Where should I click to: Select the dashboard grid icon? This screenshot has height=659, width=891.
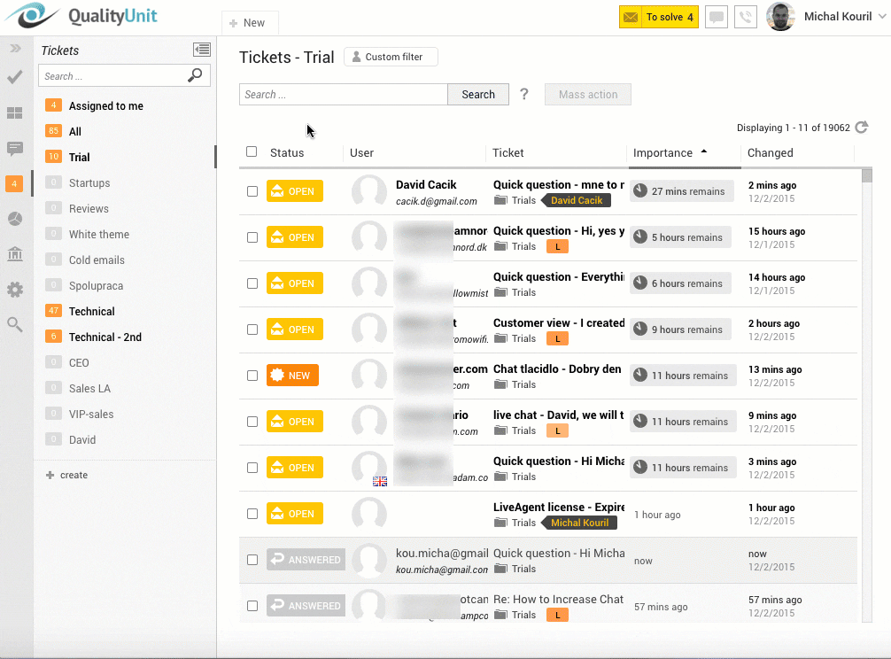(x=13, y=113)
